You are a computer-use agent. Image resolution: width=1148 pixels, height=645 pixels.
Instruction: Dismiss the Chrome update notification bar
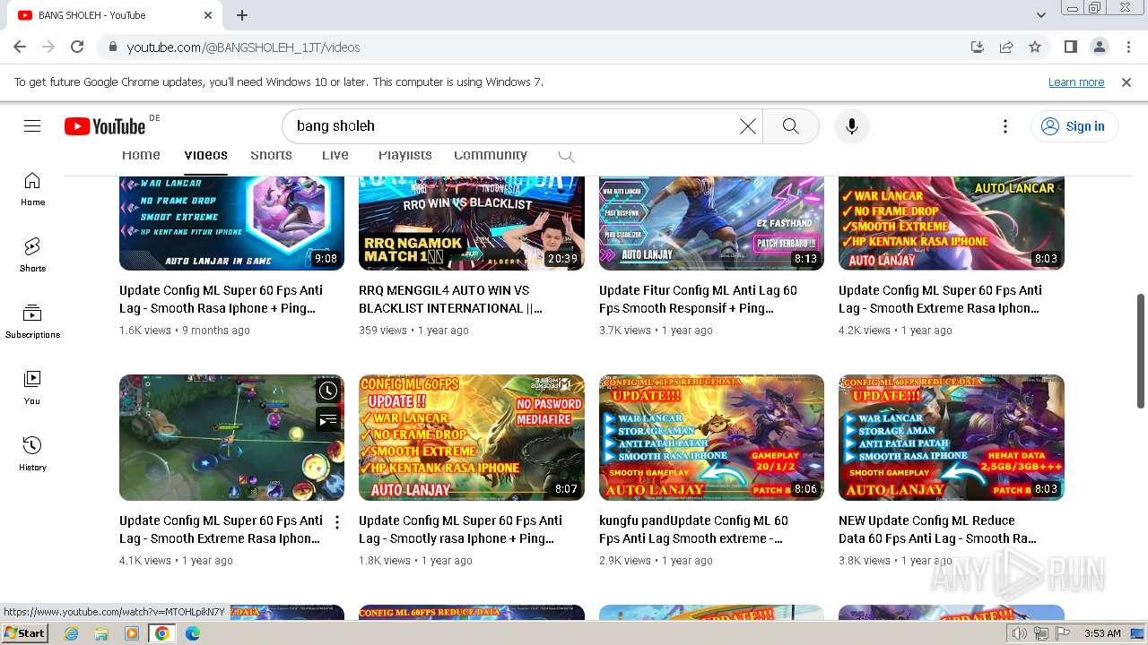click(1126, 82)
